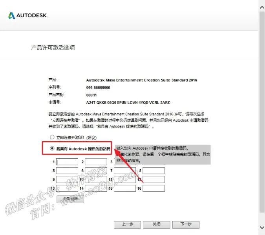Click the scrollbar up arrow
The height and width of the screenshot is (235, 265).
pyautogui.click(x=262, y=7)
